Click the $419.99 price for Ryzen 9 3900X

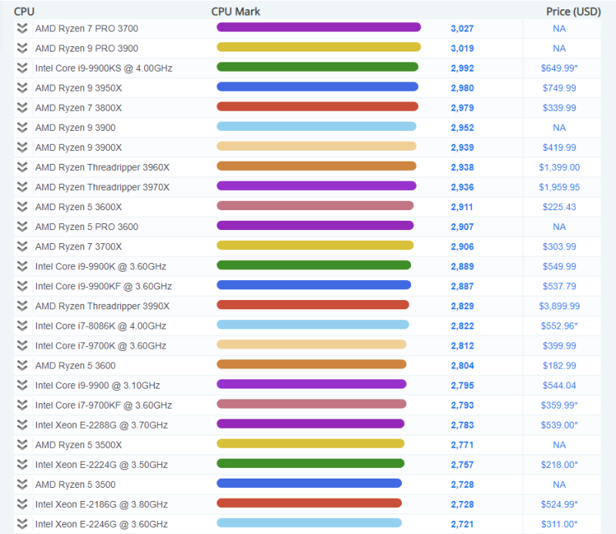pos(560,148)
